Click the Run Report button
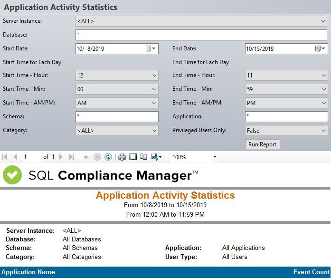This screenshot has width=331, height=278. tap(263, 144)
